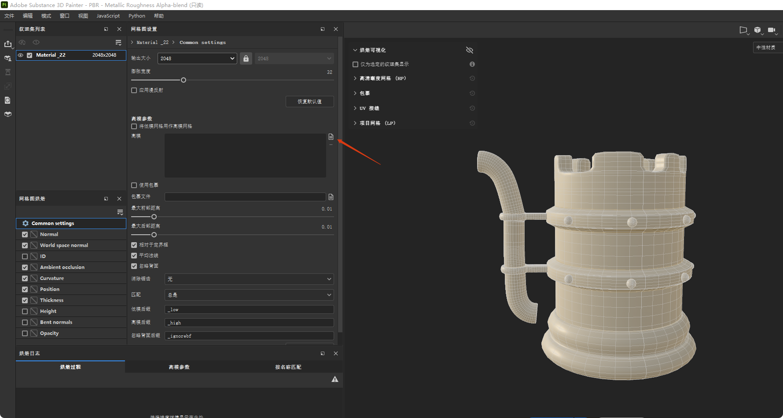783x418 pixels.
Task: Click the info icon next to 仅为选定的纹理集显示
Action: click(472, 64)
